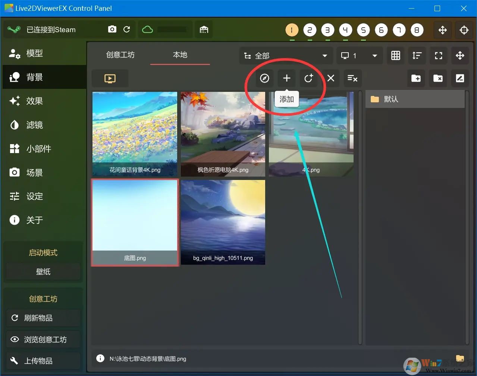Click the 刷新物品 button

(43, 318)
